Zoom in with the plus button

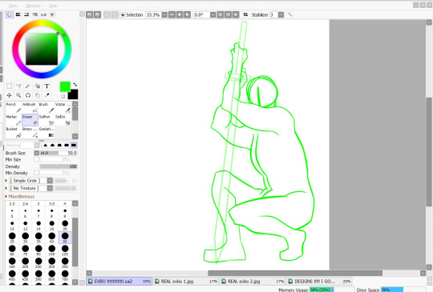click(180, 14)
